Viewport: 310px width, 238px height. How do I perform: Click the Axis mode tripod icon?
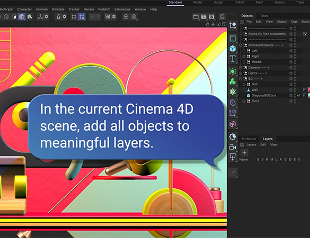40,17
